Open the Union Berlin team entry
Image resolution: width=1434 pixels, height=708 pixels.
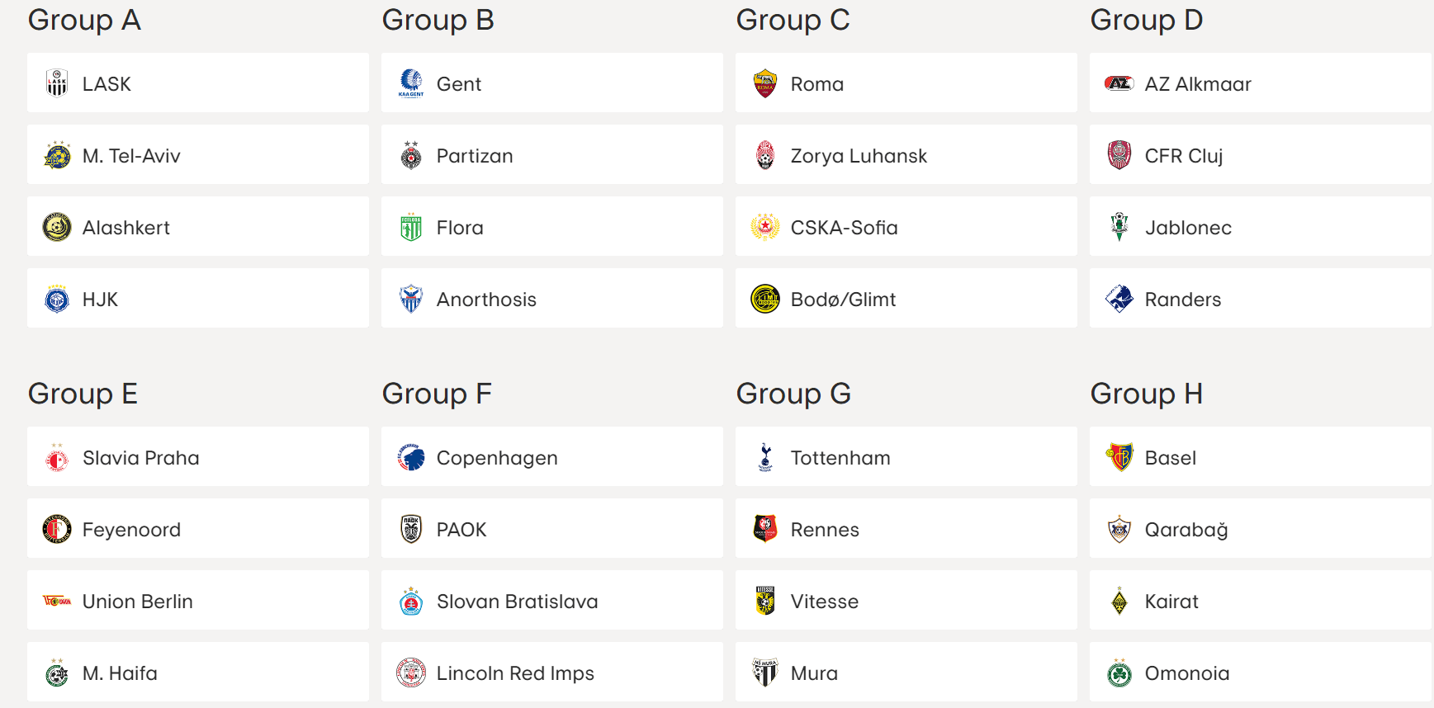[x=198, y=601]
